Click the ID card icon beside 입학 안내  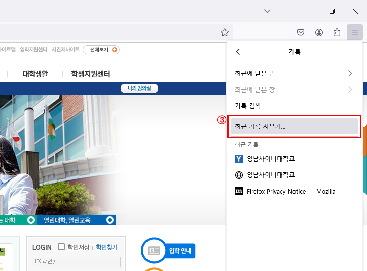click(x=154, y=251)
